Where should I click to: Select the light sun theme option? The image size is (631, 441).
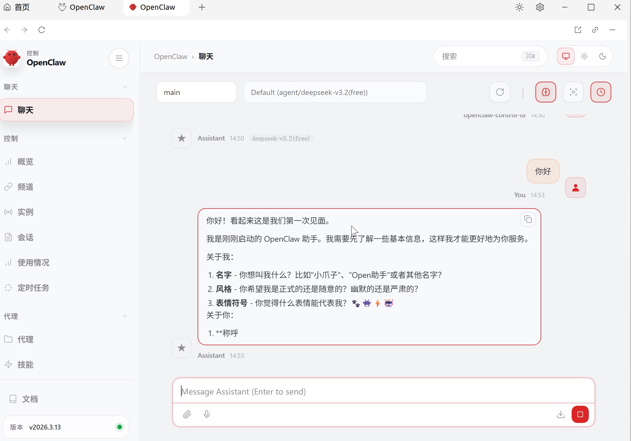tap(584, 56)
